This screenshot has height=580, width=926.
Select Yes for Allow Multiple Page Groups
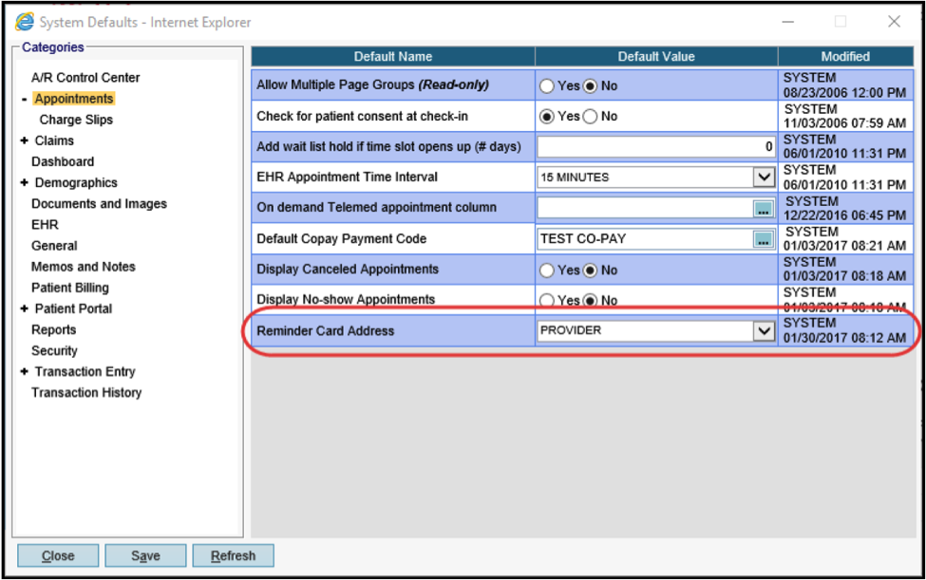coord(547,86)
